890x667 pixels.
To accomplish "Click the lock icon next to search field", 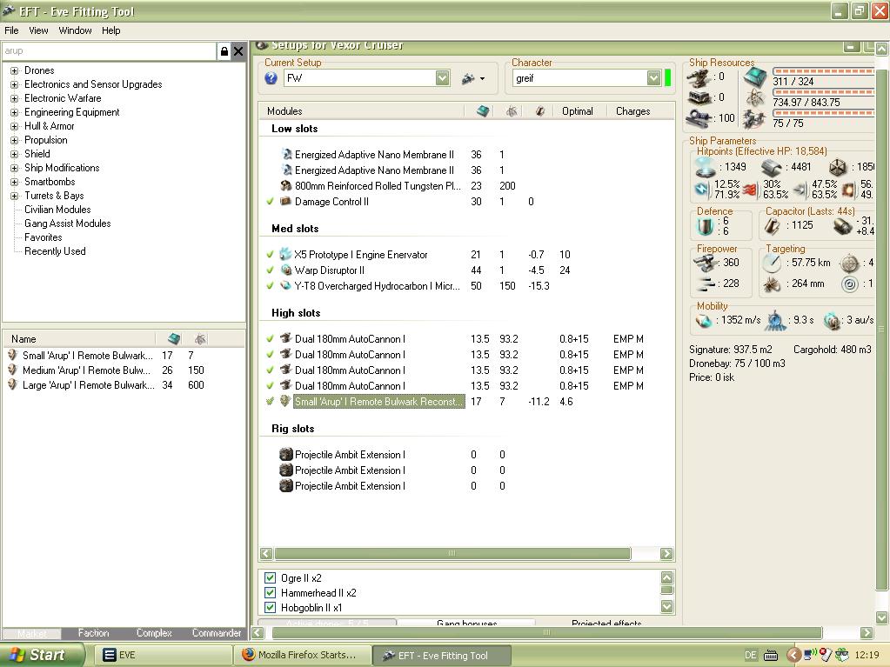I will click(224, 51).
